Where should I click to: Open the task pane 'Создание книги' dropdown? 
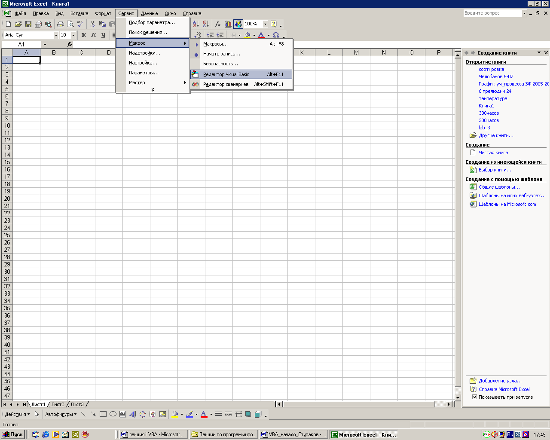click(x=539, y=52)
